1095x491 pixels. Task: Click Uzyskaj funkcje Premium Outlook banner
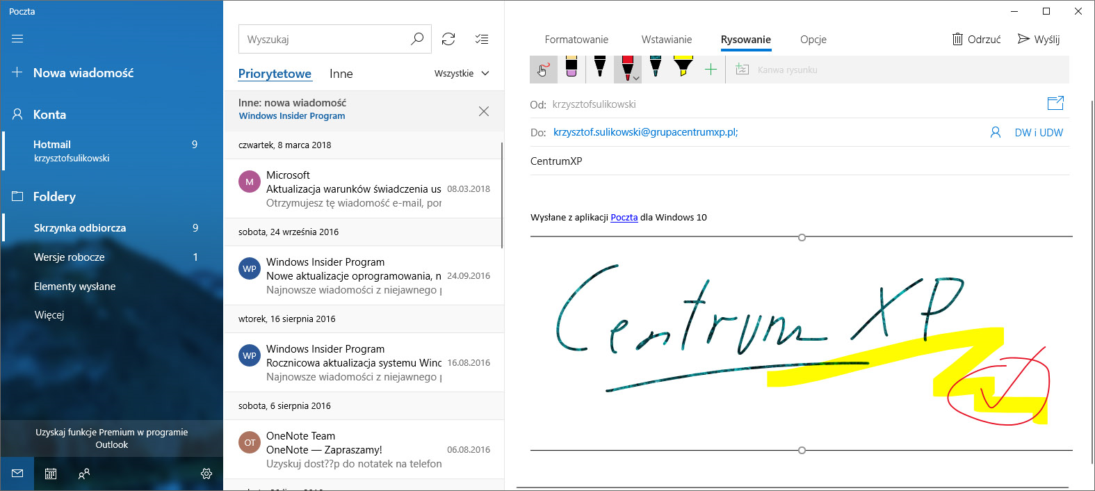pos(112,438)
